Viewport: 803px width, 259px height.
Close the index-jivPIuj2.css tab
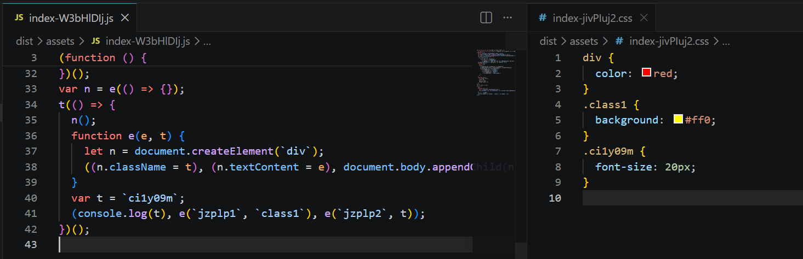(644, 18)
